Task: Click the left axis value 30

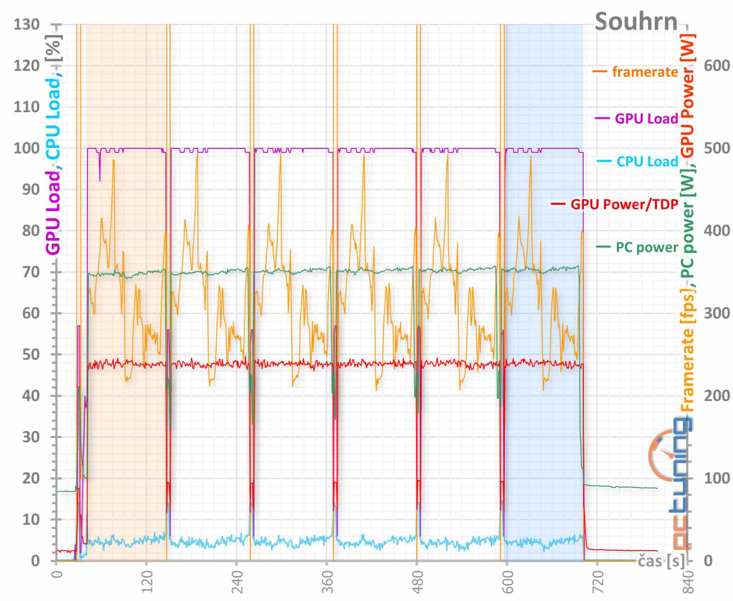Action: tap(31, 437)
